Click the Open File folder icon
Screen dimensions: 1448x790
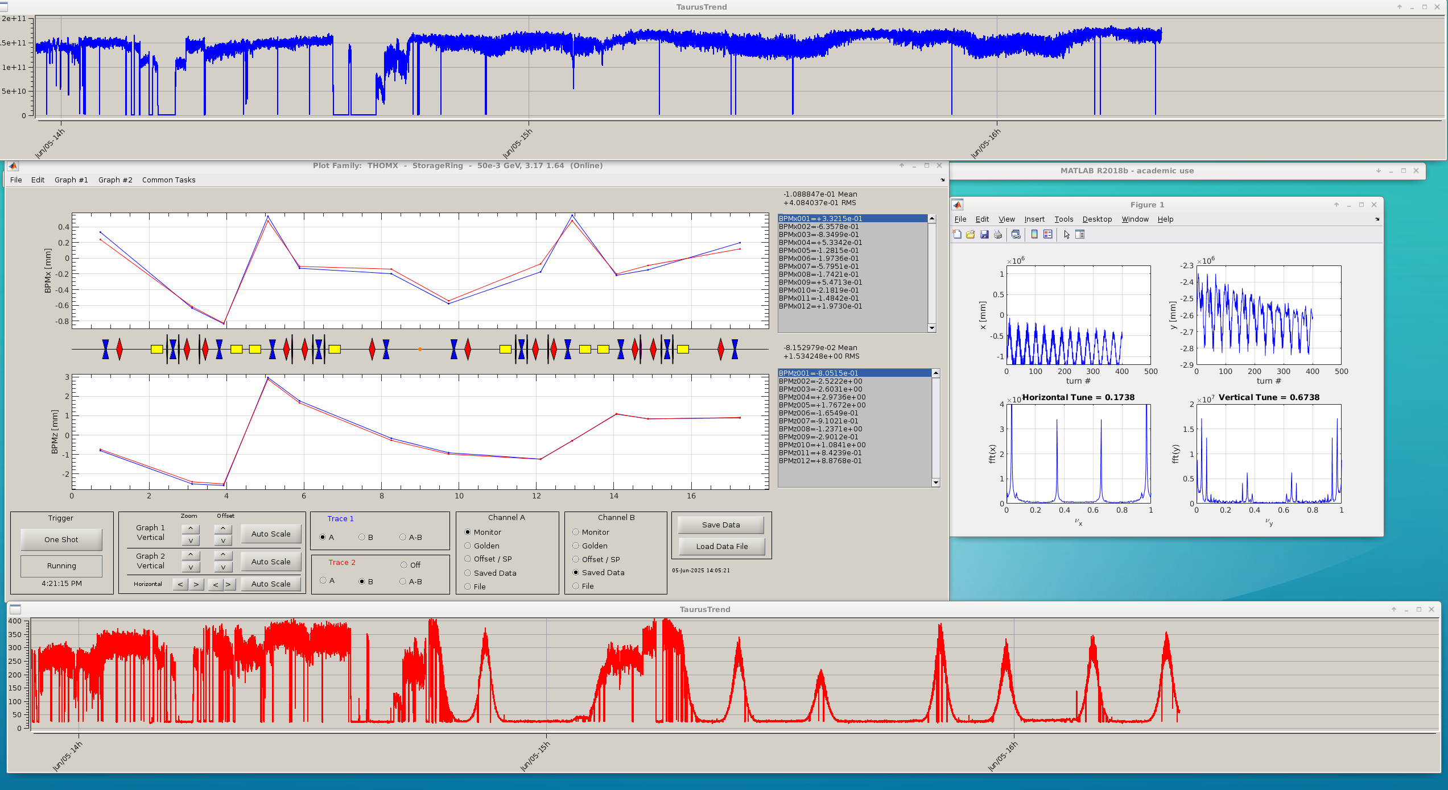(971, 234)
